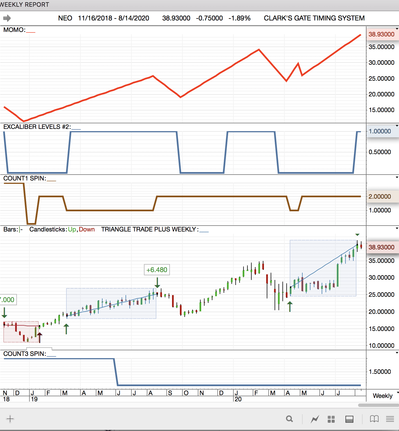399x431 pixels.
Task: Open the list menu icon at bottom right
Action: tap(390, 419)
